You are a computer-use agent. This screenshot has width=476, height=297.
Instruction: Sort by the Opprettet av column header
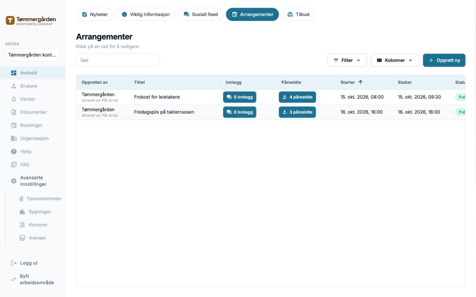coord(94,82)
